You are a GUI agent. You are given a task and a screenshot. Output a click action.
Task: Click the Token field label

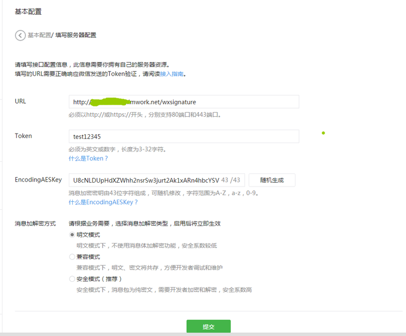point(23,136)
